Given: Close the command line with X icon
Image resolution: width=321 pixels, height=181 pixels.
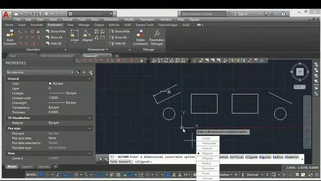Looking at the screenshot, I should [x=100, y=159].
